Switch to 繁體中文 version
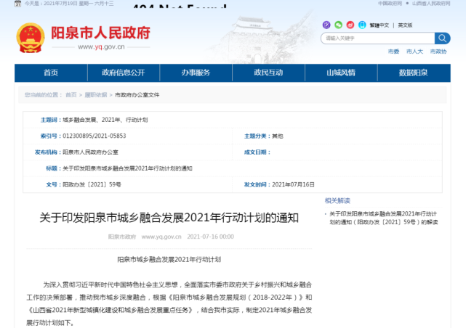 (379, 25)
